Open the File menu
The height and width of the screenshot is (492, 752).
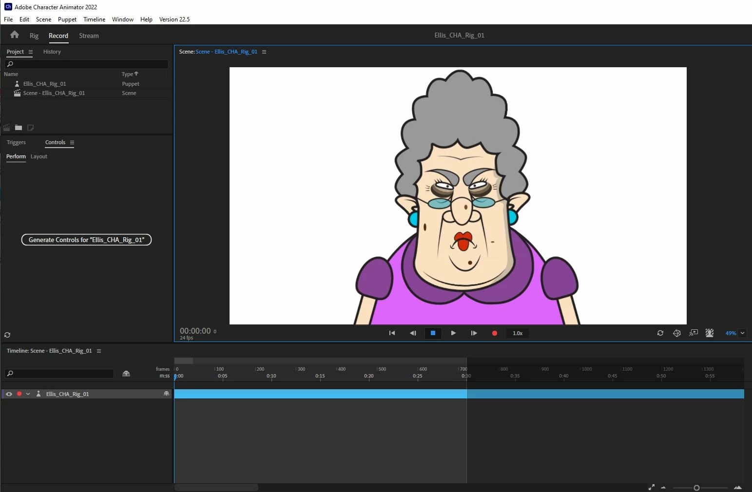(x=8, y=19)
